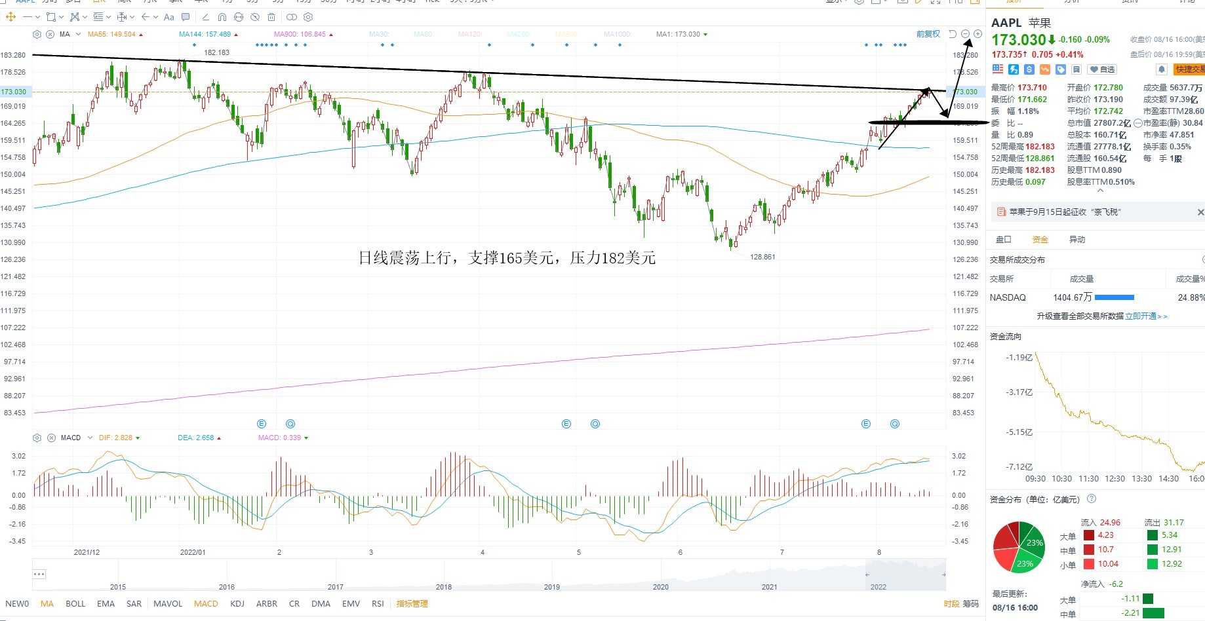Expand the pattern drawing tool dropdown
The width and height of the screenshot is (1205, 621).
coord(84,17)
